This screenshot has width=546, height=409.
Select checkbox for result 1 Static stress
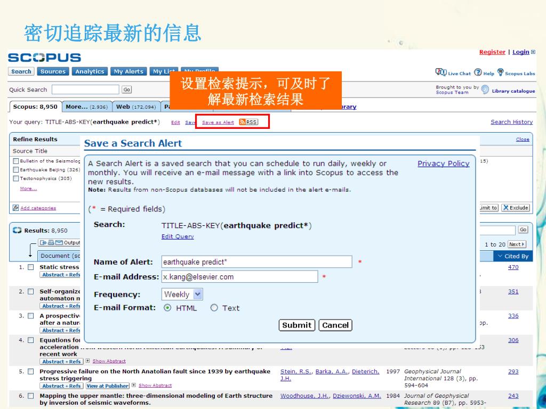[x=30, y=267]
